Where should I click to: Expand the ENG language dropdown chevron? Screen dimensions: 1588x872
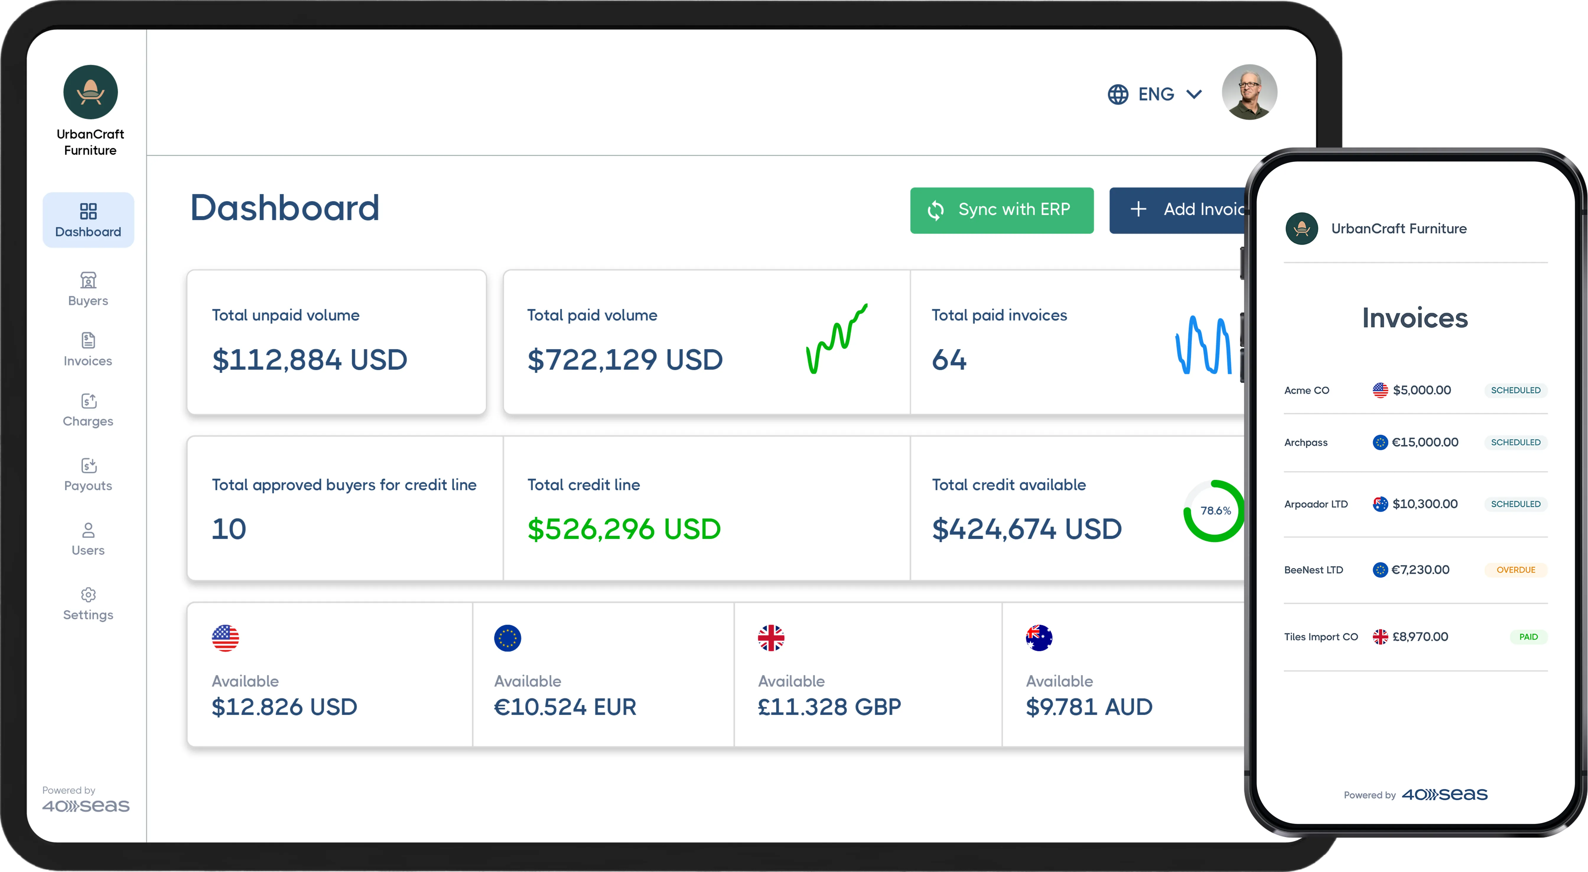pyautogui.click(x=1194, y=94)
